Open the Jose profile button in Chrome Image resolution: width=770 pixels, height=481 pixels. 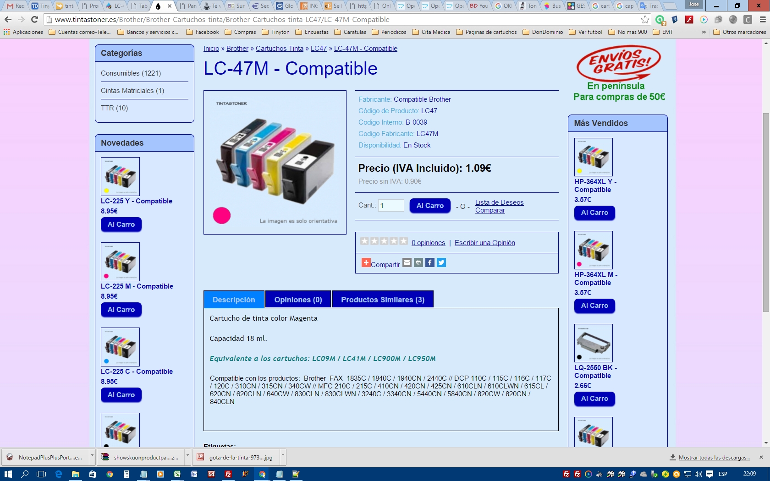click(694, 5)
